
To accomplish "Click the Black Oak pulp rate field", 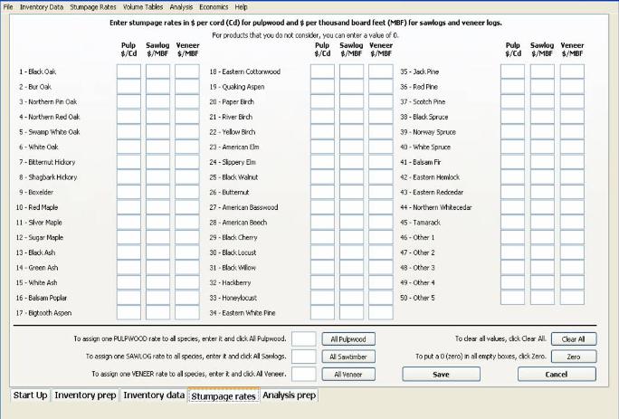I will (x=129, y=71).
